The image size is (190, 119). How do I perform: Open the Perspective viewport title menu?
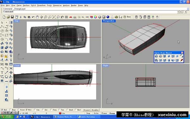coord(109,21)
